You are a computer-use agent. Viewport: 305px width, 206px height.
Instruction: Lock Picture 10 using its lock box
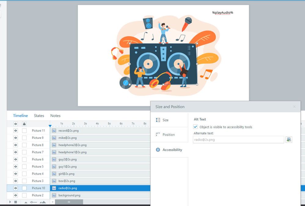tap(24, 188)
